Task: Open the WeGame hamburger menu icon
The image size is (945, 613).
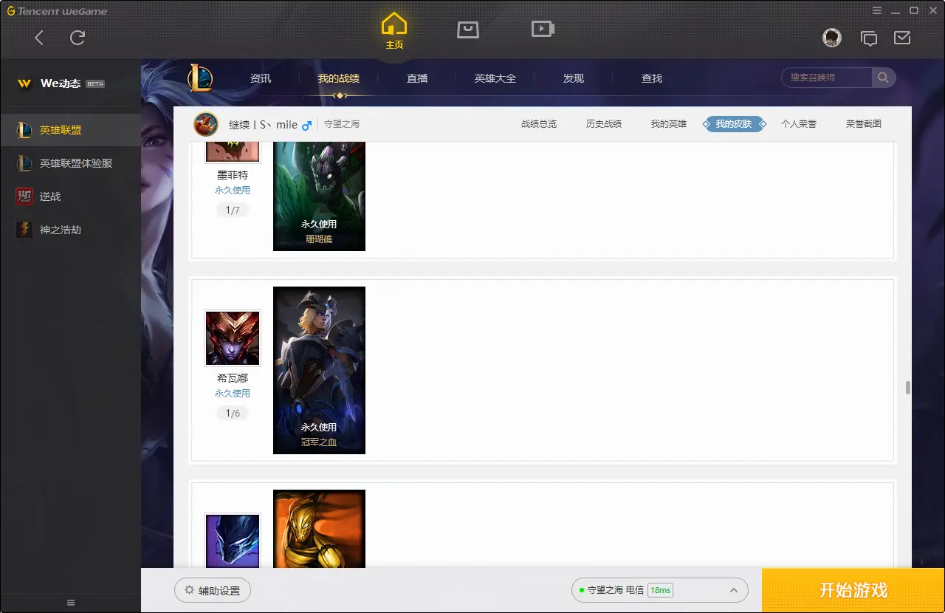Action: (876, 10)
